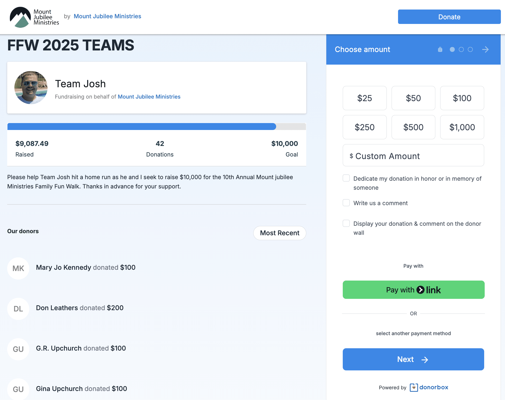Click the $10,000 goal figure
The image size is (505, 400).
[x=285, y=144]
